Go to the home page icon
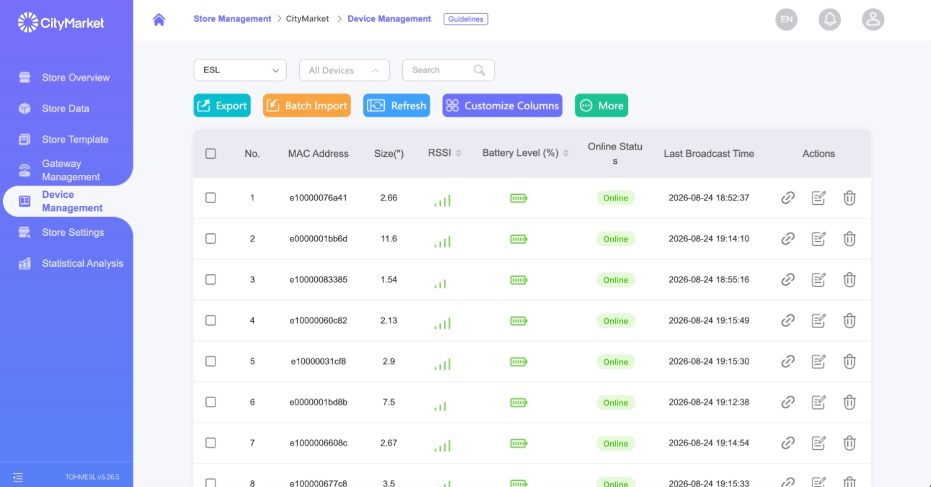 click(x=159, y=19)
